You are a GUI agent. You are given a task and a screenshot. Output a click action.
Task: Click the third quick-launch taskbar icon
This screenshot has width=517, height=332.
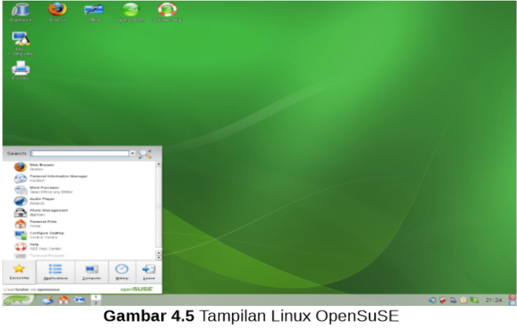(79, 301)
